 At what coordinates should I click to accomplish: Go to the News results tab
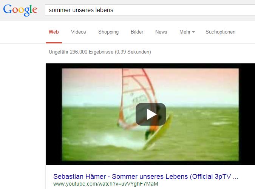tap(161, 32)
